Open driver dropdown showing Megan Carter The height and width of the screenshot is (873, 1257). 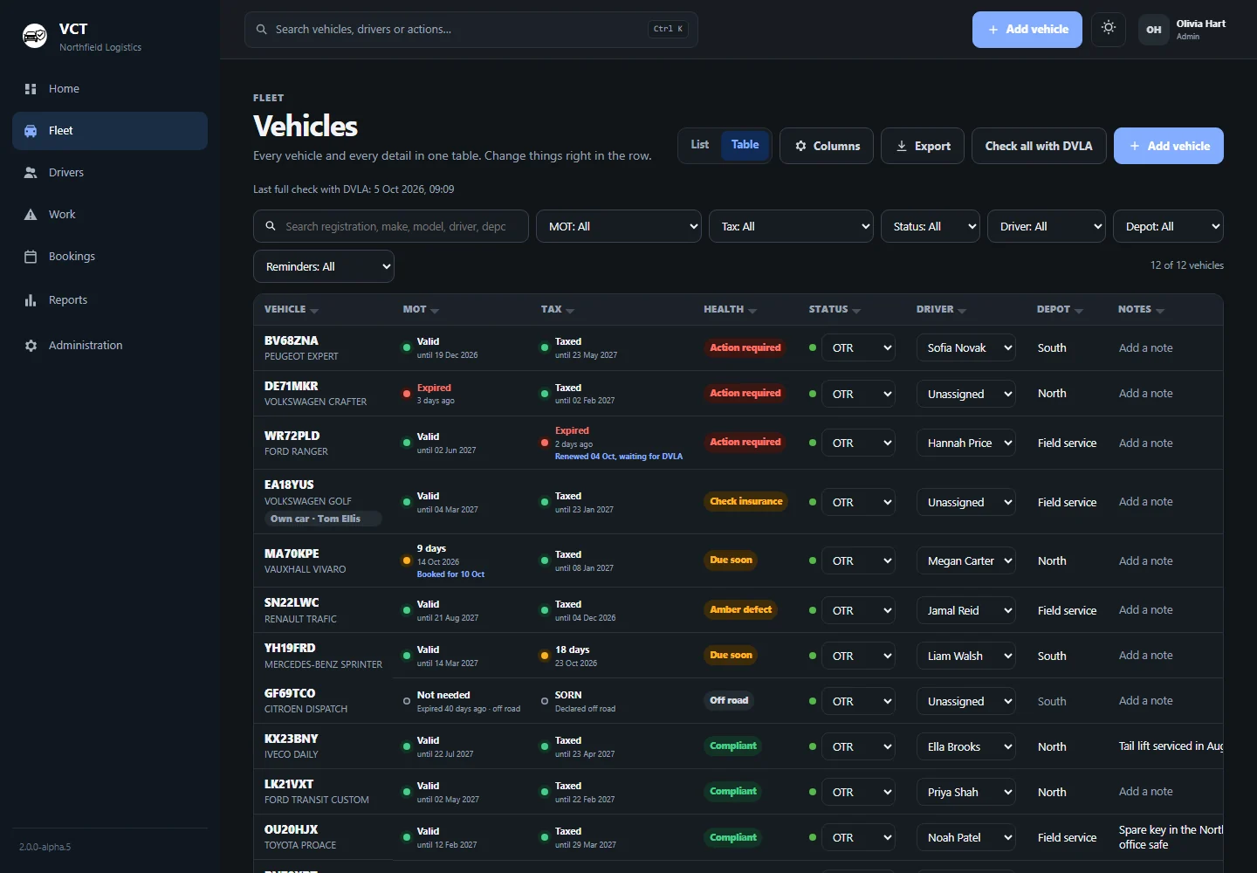[966, 560]
